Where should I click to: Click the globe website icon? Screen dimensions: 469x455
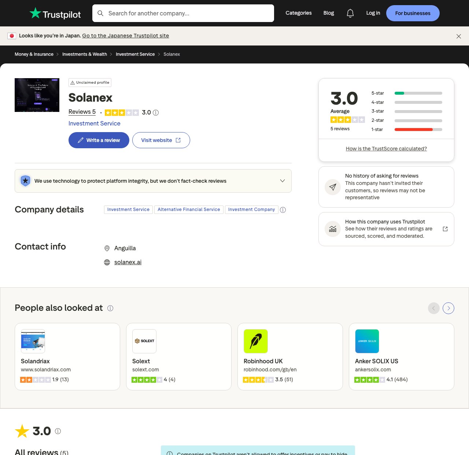coord(107,262)
